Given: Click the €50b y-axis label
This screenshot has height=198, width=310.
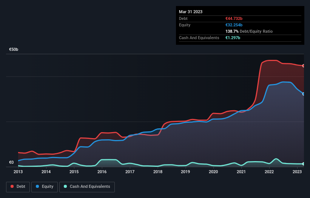Looking at the screenshot, I should (x=14, y=49).
